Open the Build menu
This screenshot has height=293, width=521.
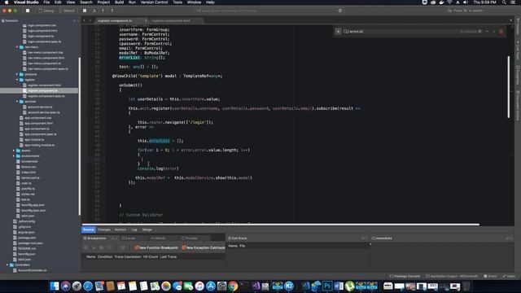pyautogui.click(x=119, y=2)
